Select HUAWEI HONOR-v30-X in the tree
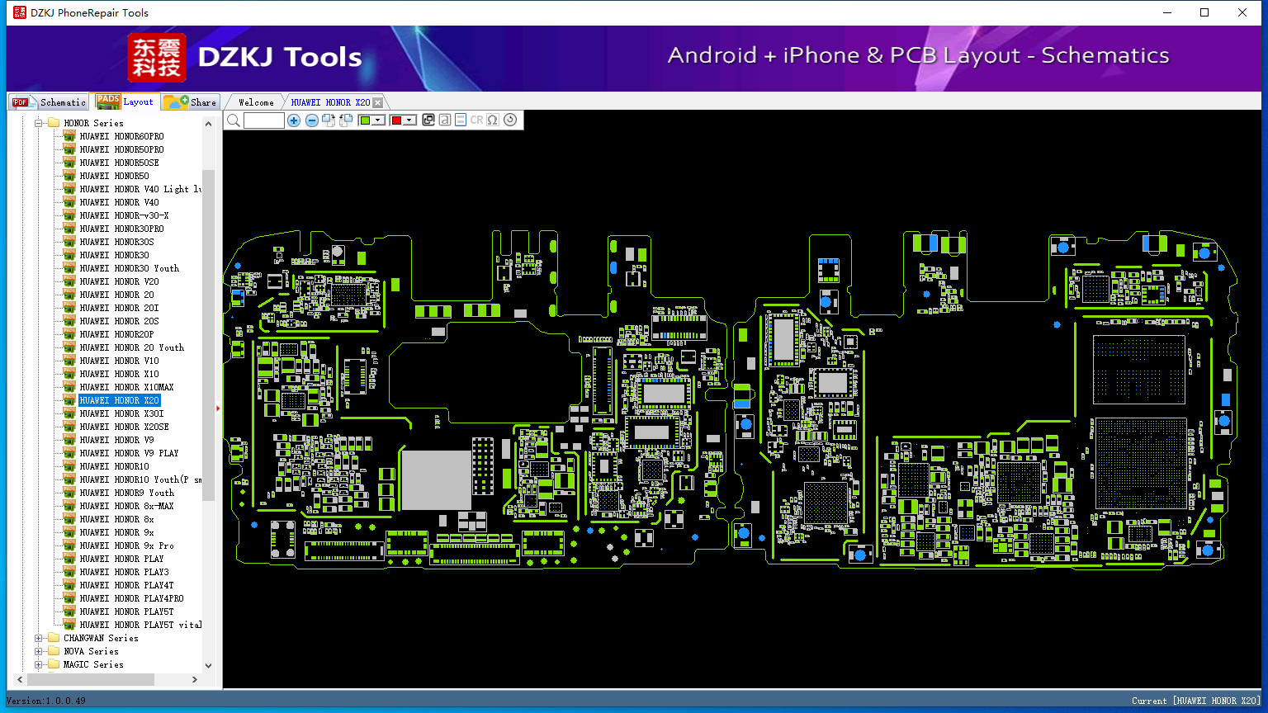 point(124,215)
